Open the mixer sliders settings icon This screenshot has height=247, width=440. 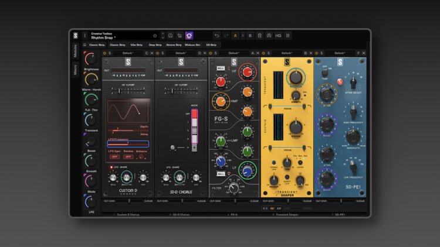(x=287, y=36)
